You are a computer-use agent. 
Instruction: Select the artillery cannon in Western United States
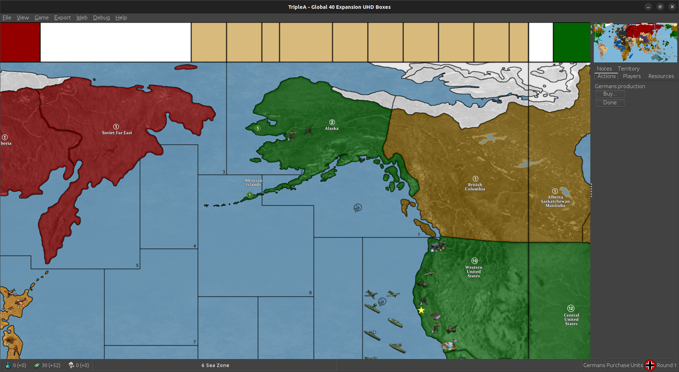point(452,329)
